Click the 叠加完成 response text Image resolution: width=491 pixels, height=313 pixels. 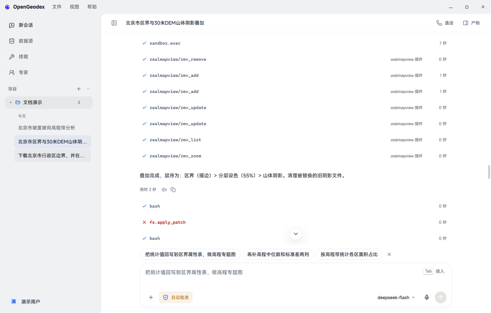click(x=243, y=176)
